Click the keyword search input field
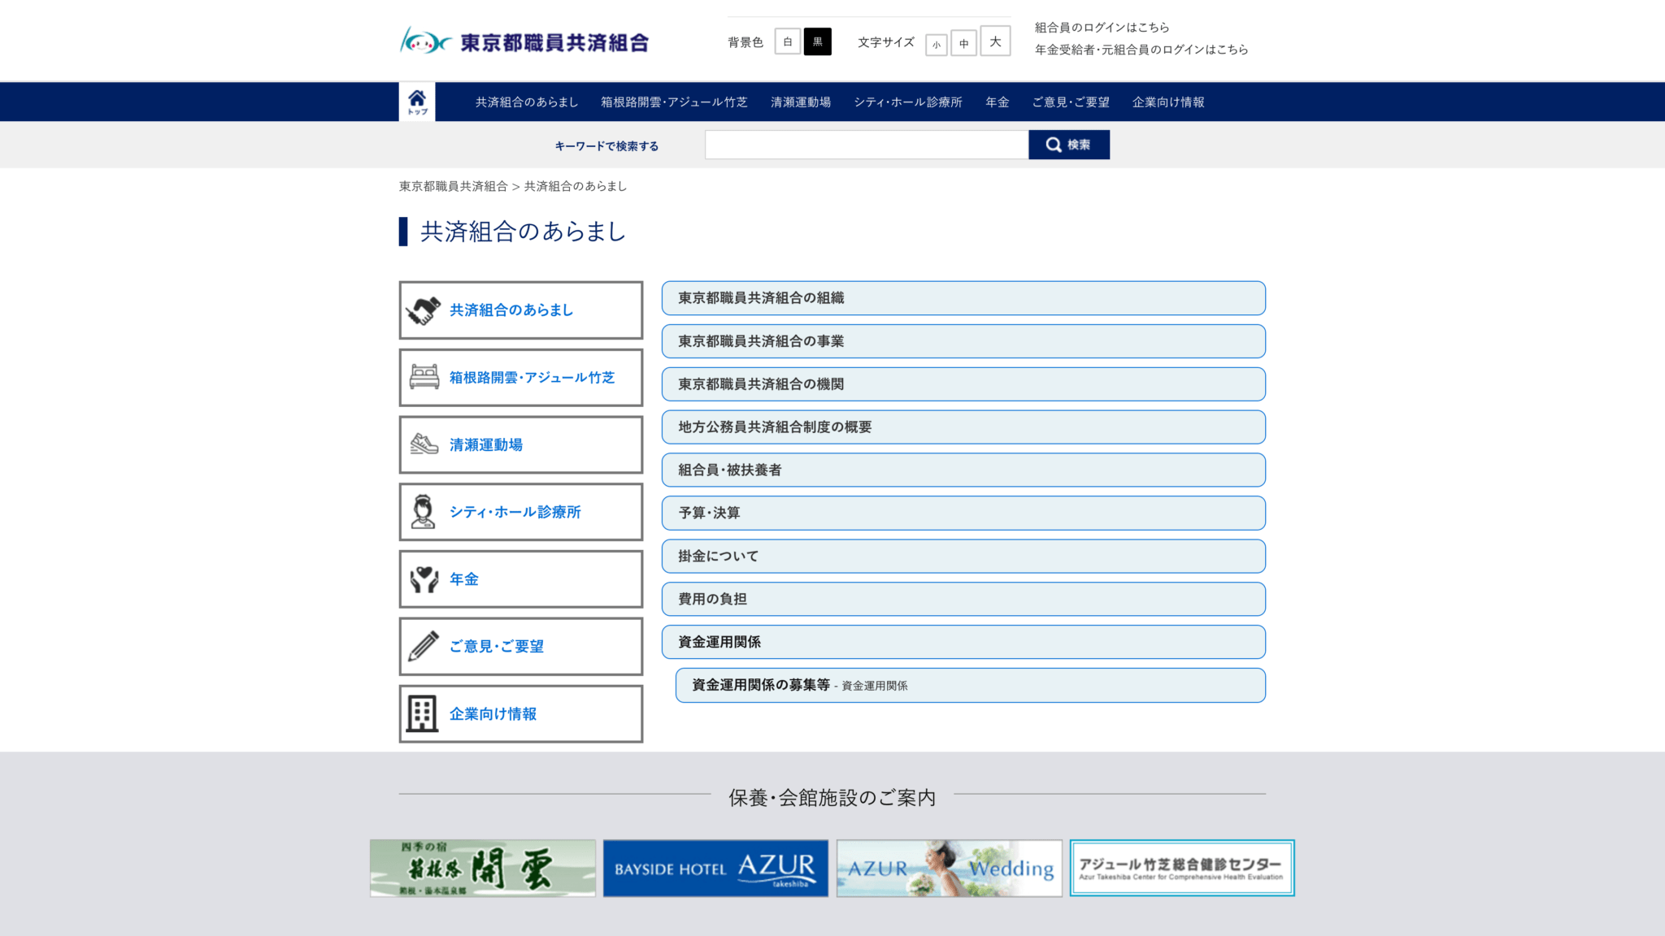Screen dimensions: 1665x936 (x=866, y=145)
